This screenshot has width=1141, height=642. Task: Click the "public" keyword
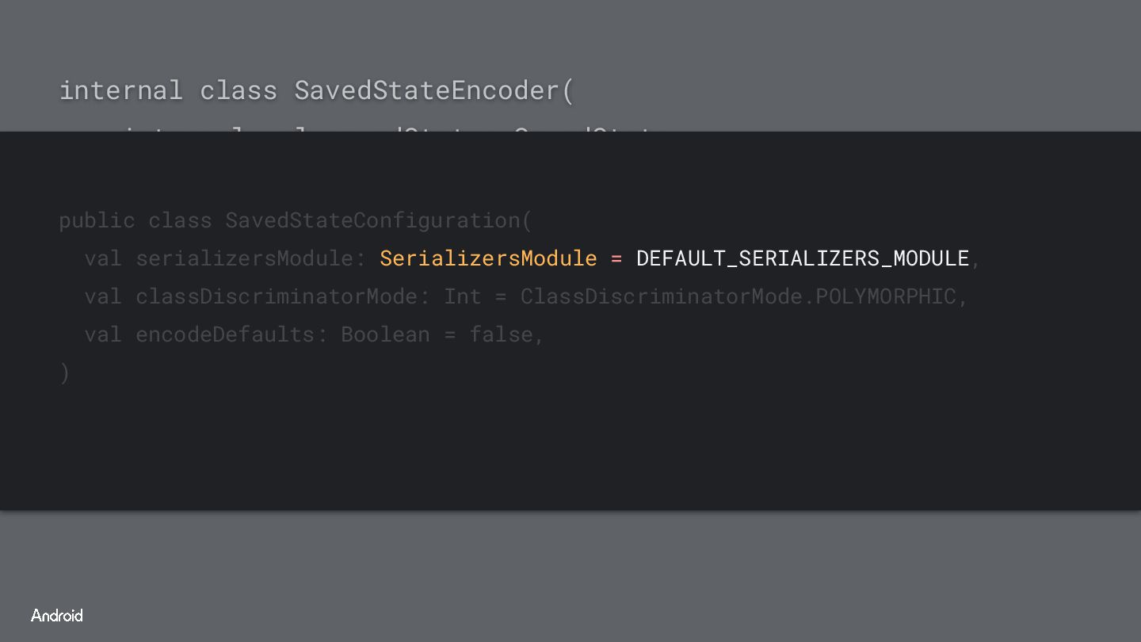tap(97, 220)
